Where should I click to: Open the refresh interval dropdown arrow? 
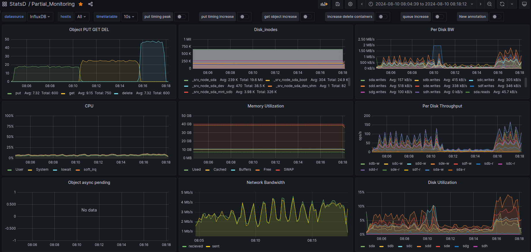(x=512, y=4)
